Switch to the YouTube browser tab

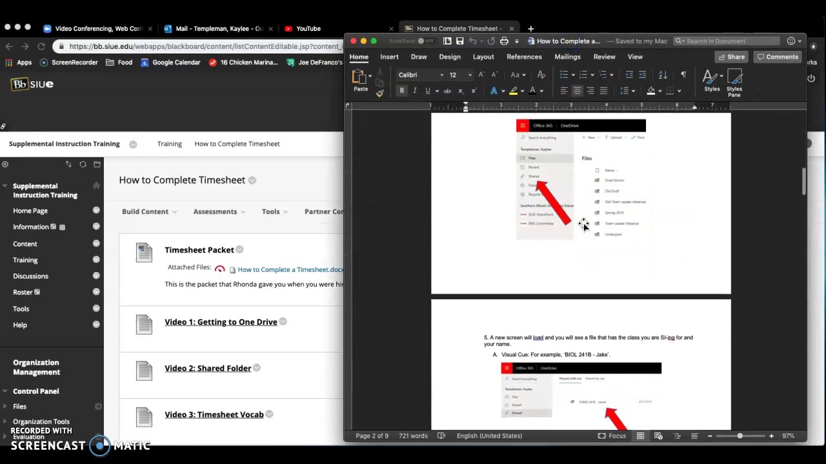[x=308, y=28]
